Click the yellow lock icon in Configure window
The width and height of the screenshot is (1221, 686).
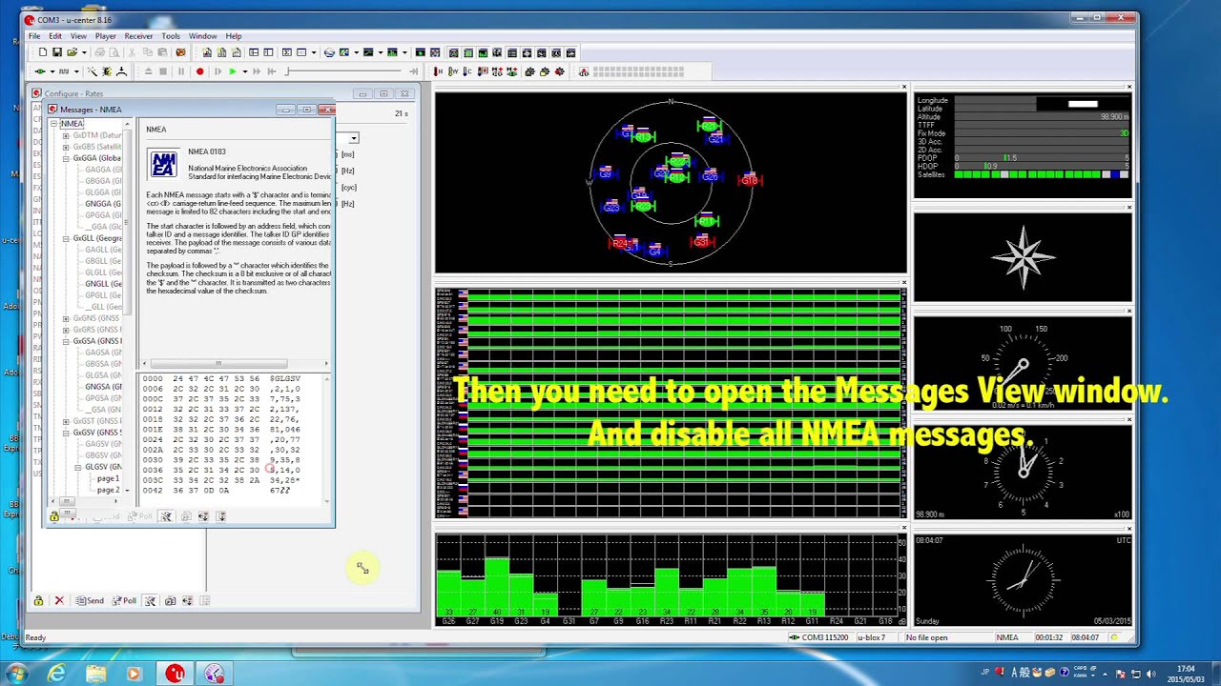click(x=38, y=601)
